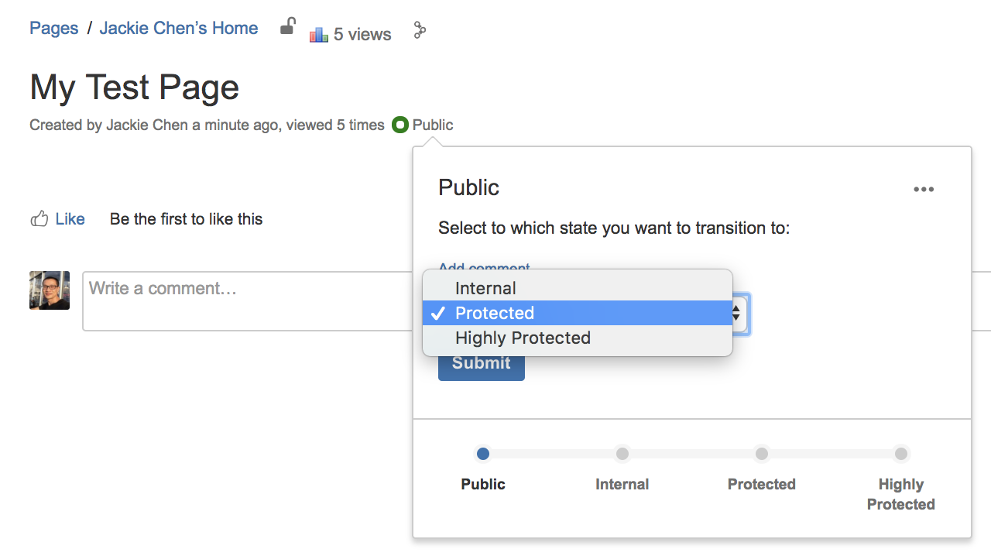Open the three-dot menu in the Public popup
Viewport: 991px width, 556px height.
[x=924, y=189]
